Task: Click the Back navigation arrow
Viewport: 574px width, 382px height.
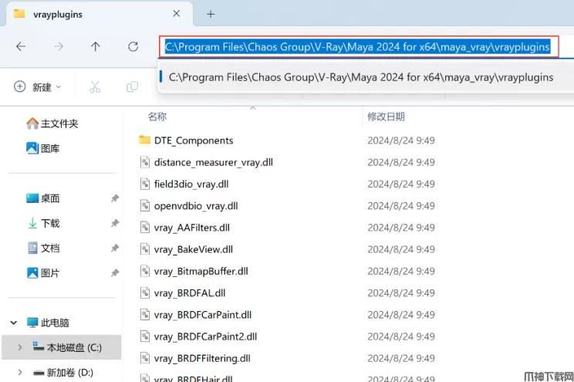Action: click(21, 46)
